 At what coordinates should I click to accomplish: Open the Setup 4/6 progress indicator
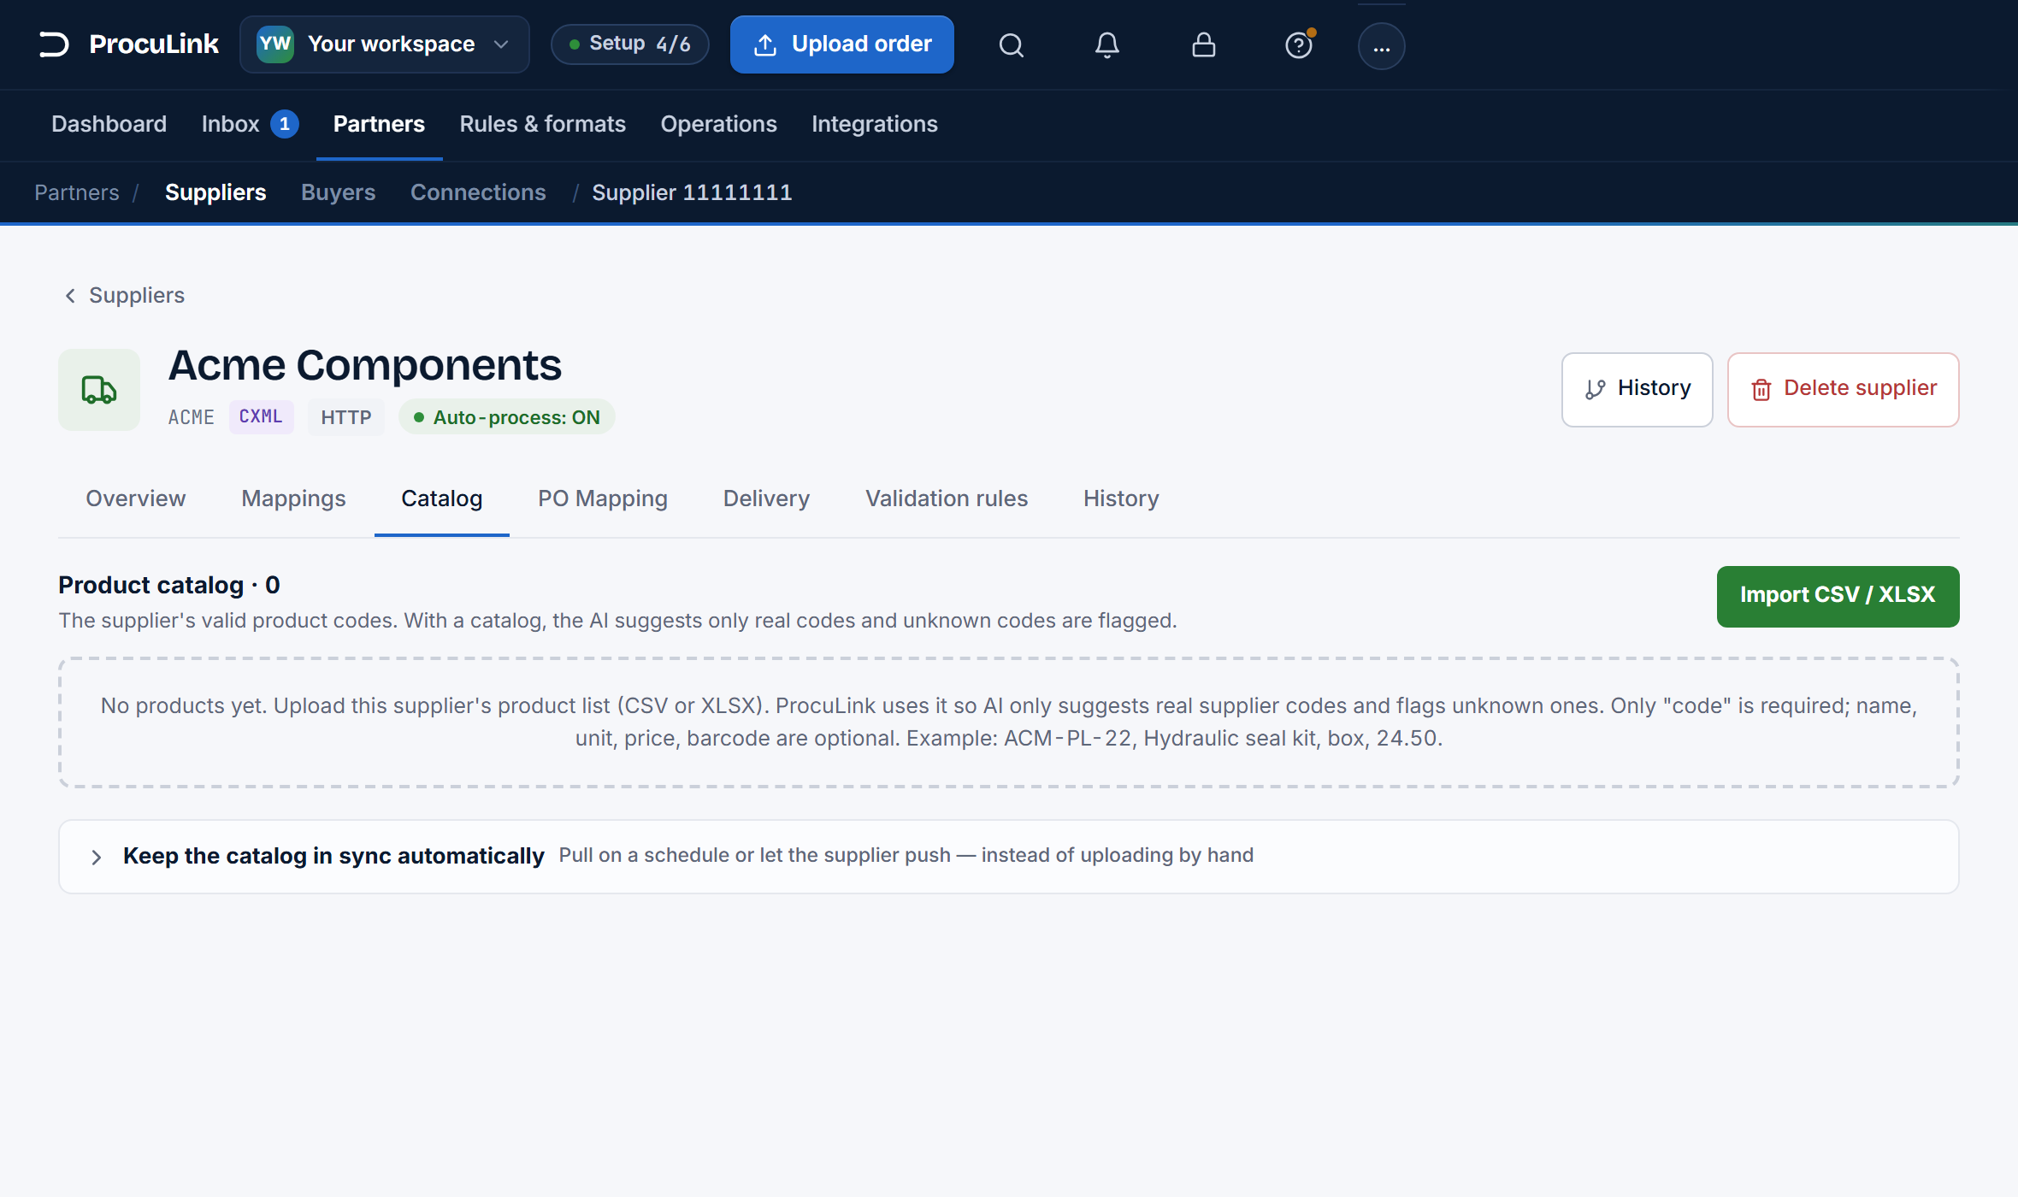[629, 44]
